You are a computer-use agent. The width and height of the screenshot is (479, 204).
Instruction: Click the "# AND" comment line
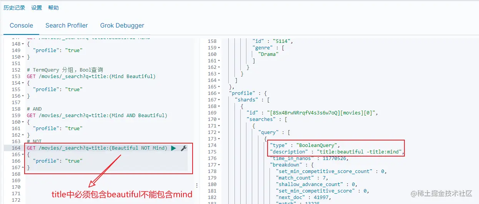point(34,109)
